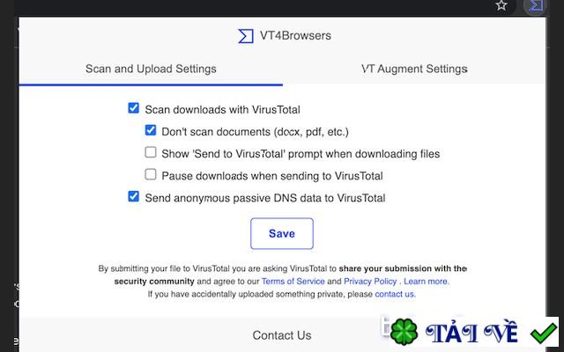Open the Terms of Service link
Screen dimensions: 564x352
coord(293,282)
